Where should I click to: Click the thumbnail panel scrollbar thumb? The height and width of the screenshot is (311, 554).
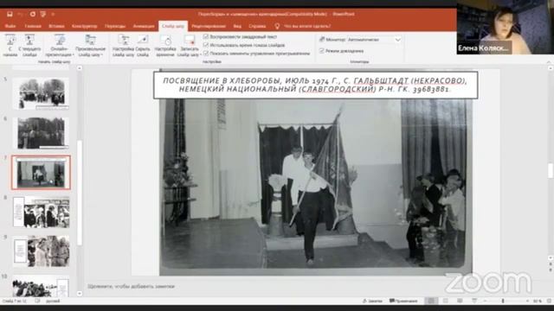[x=80, y=193]
